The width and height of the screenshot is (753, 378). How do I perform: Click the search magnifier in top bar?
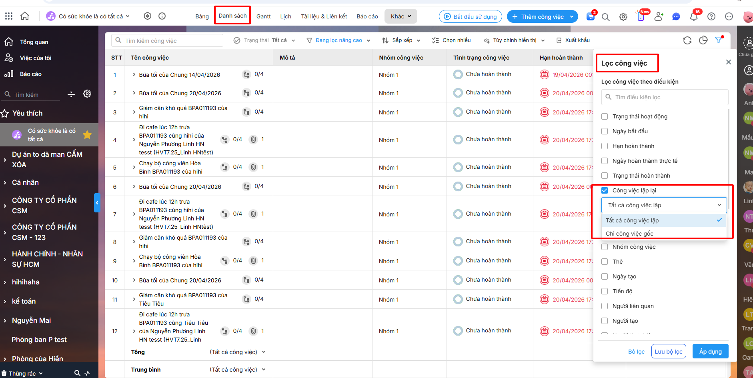coord(605,17)
